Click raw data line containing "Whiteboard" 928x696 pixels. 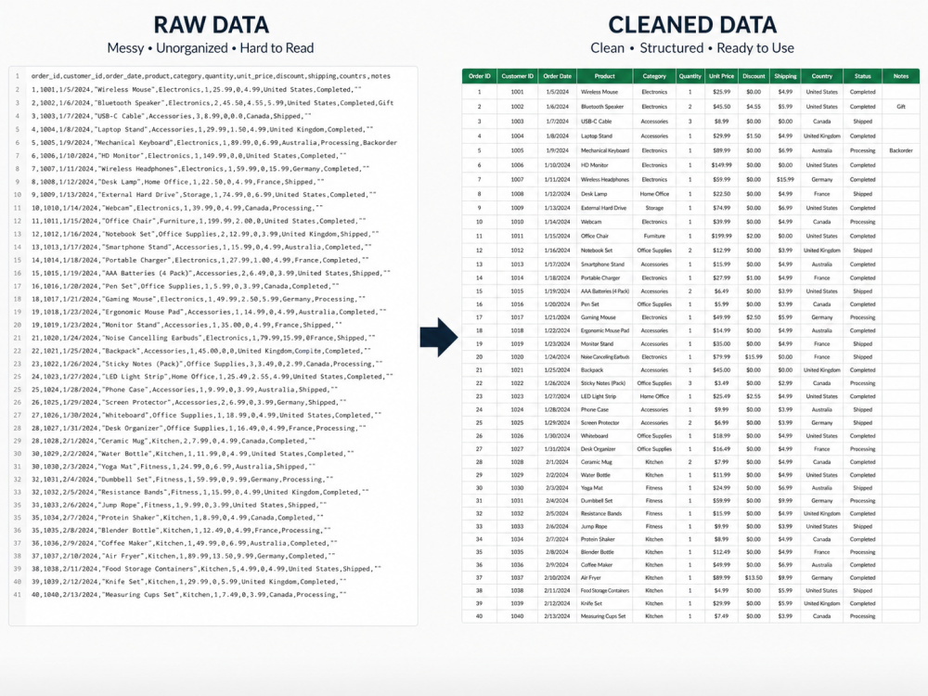tap(206, 415)
